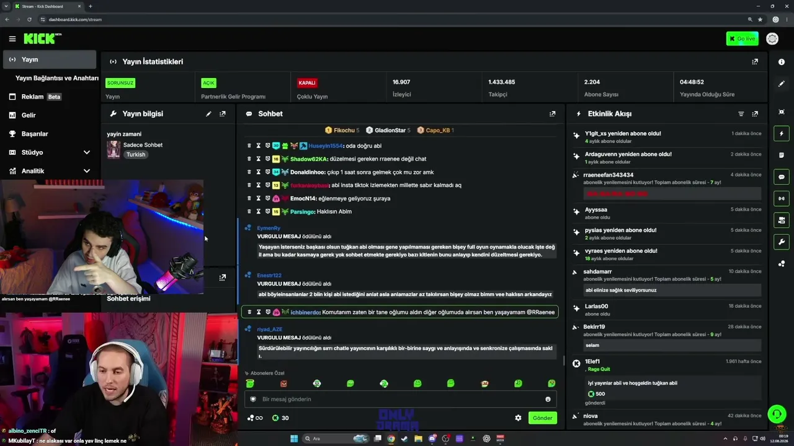
Task: Open the Yayın section in the sidebar
Action: [x=50, y=59]
